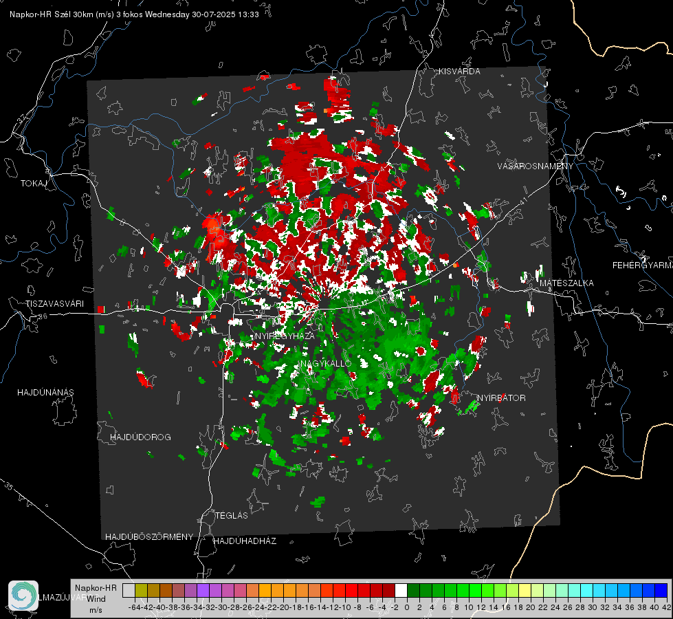Viewport: 673px width, 619px height.
Task: Click the 'Wind' legend label
Action: 96,598
